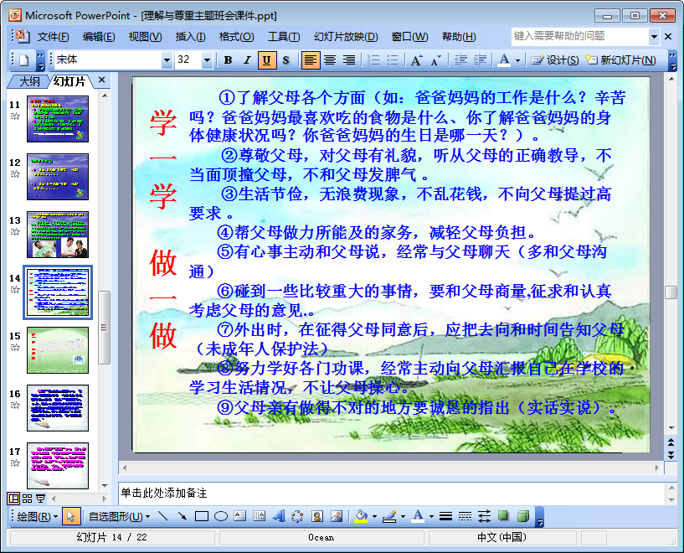The height and width of the screenshot is (553, 684).
Task: Insert picture from file
Action: [x=337, y=517]
